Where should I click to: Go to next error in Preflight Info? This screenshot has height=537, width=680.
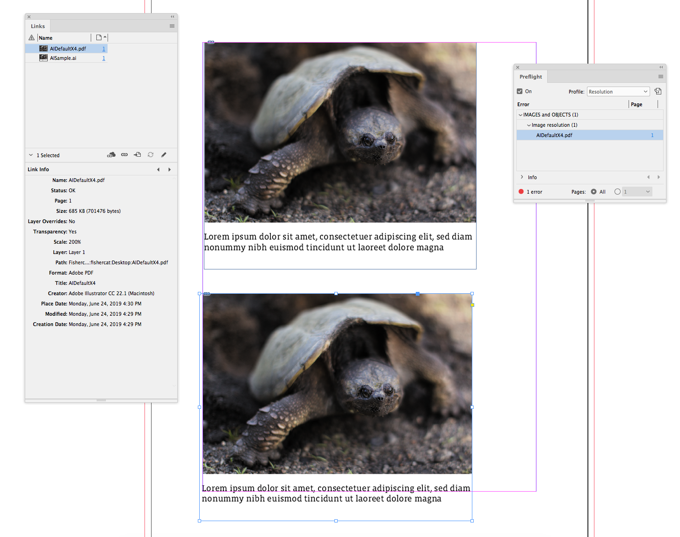tap(658, 177)
